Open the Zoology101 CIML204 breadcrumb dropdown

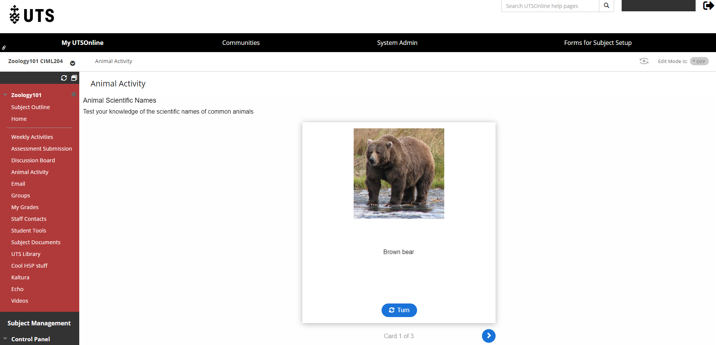click(72, 63)
